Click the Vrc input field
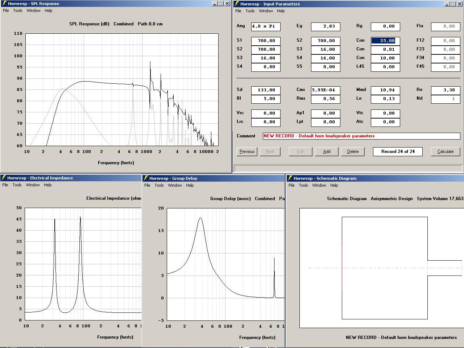464x348 pixels. pos(266,113)
